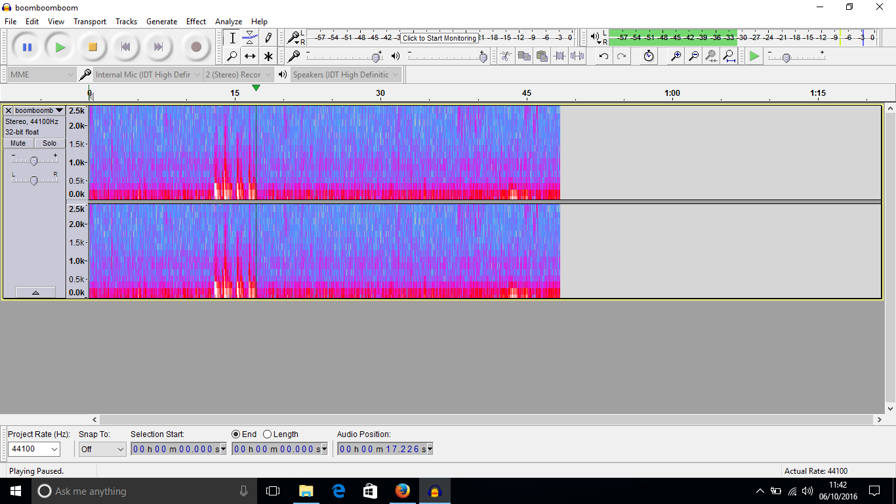The height and width of the screenshot is (504, 896).
Task: Select the Time Shift tool
Action: tap(250, 56)
